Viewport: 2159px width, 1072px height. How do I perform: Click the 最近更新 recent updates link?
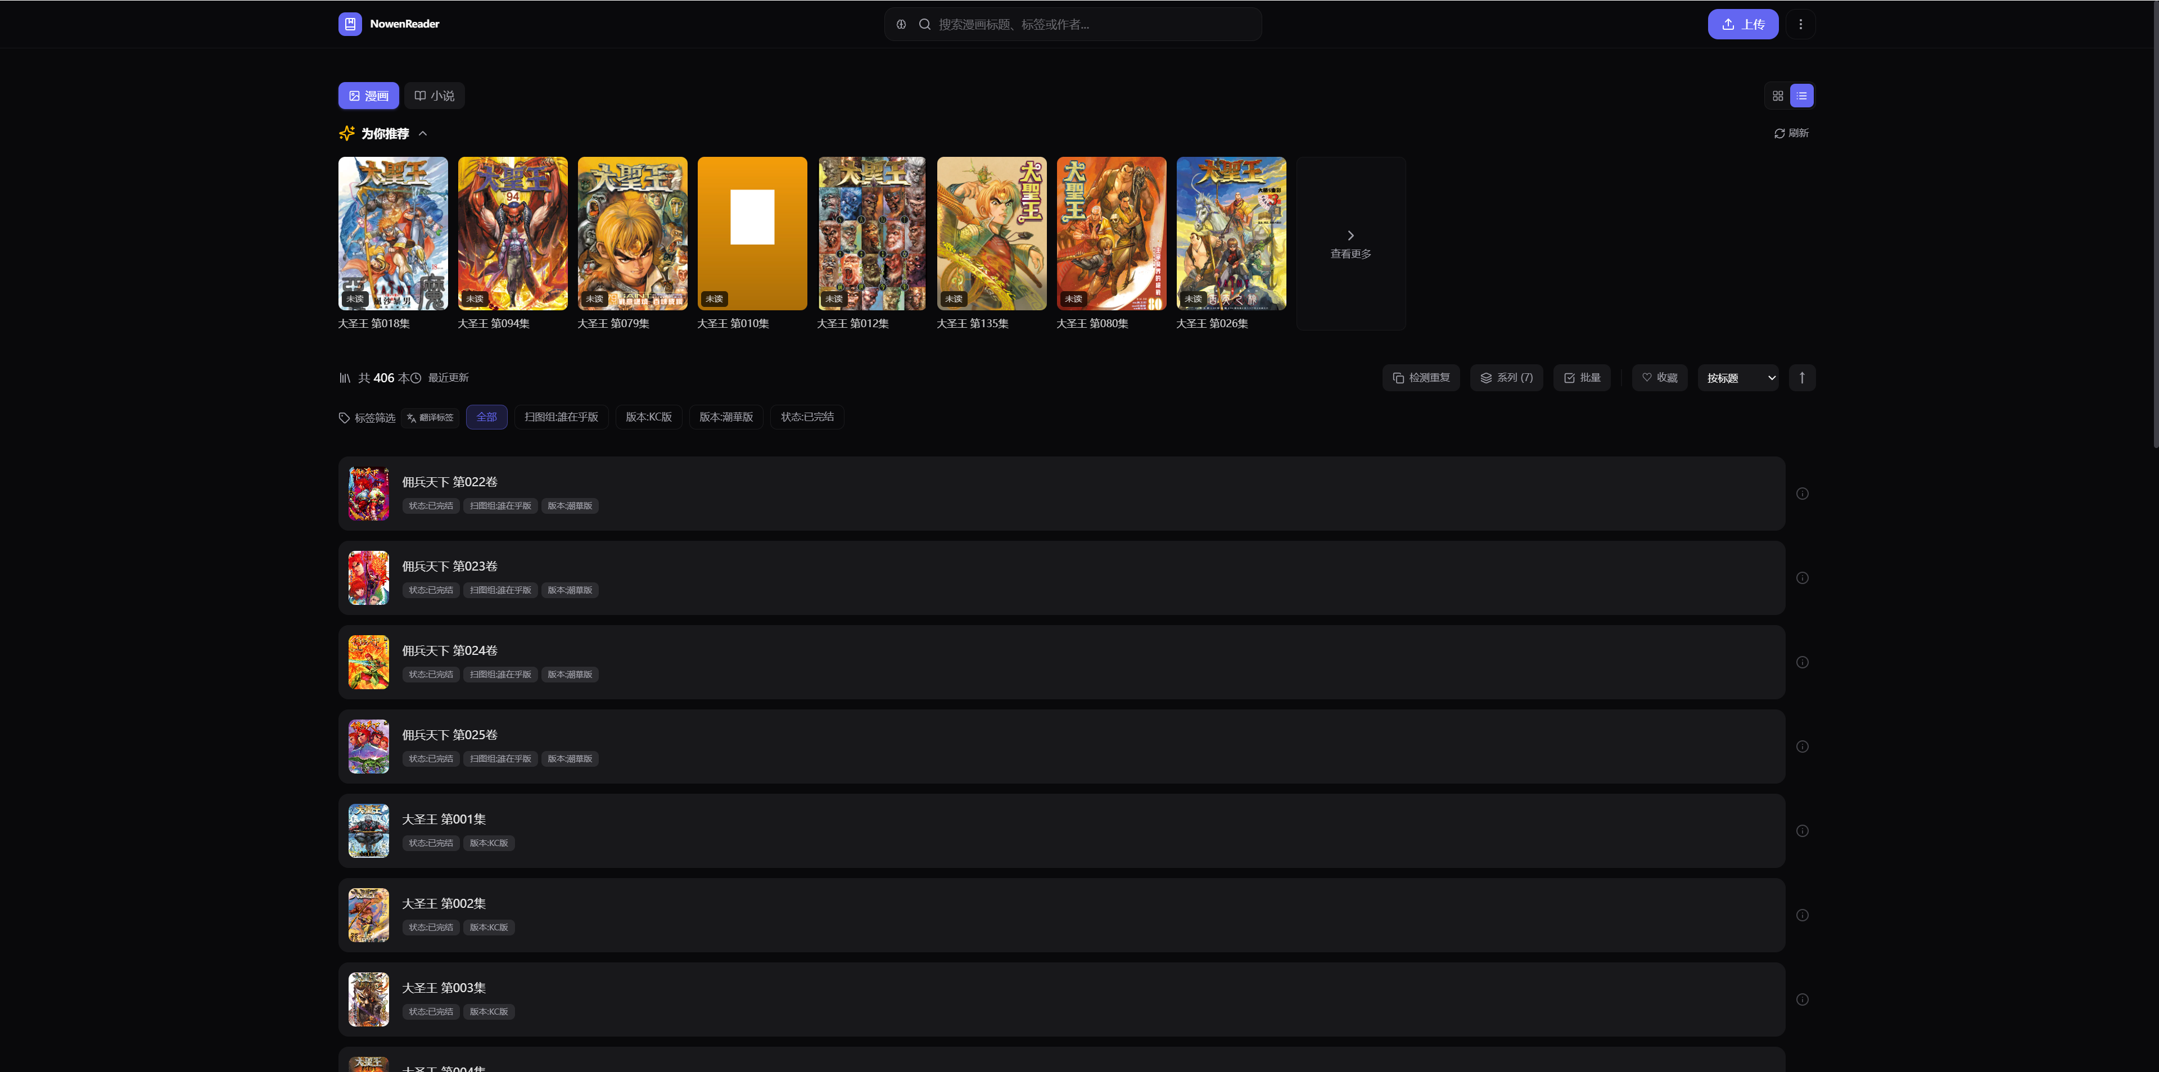440,378
